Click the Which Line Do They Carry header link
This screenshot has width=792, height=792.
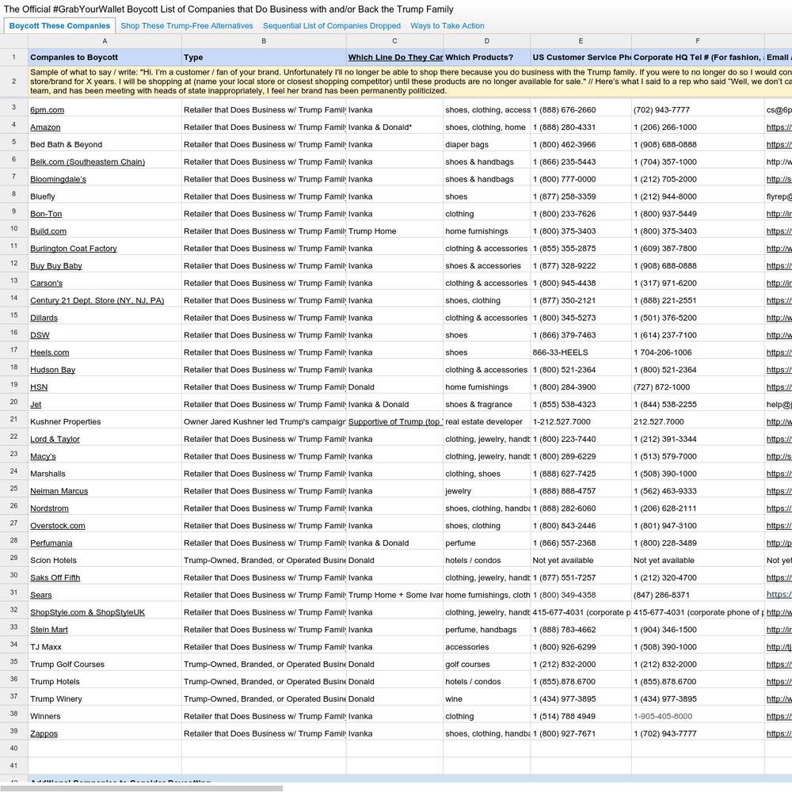(x=395, y=58)
